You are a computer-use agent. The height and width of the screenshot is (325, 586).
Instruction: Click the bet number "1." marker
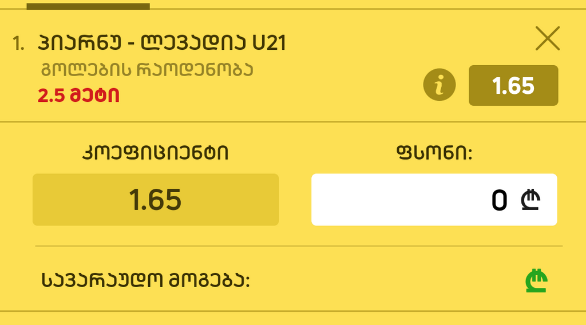[x=19, y=44]
